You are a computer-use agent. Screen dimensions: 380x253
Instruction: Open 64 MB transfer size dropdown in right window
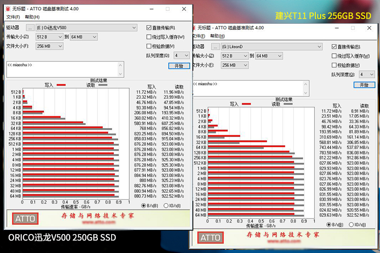pyautogui.click(x=279, y=56)
